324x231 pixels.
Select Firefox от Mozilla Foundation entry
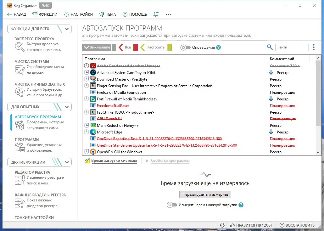click(x=121, y=93)
